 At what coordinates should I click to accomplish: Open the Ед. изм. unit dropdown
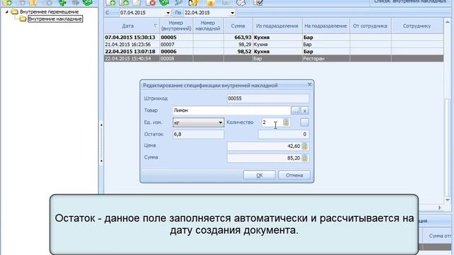221,123
